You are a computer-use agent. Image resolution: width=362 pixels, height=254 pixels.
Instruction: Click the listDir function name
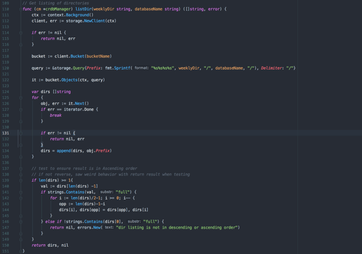tap(83, 9)
